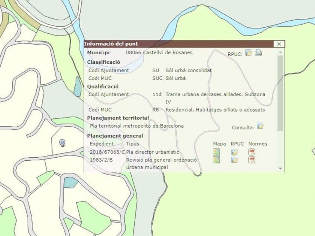315x236 pixels.
Task: Click the printer icon in the info panel
Action: [x=258, y=53]
